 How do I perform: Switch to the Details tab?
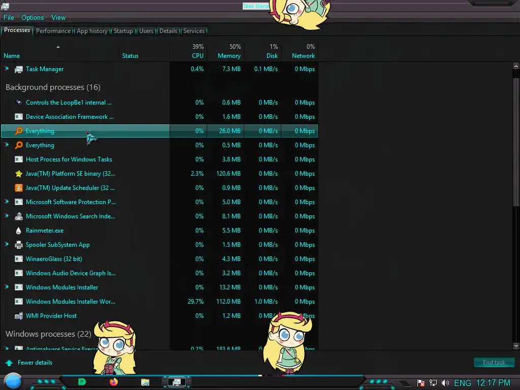pos(169,31)
